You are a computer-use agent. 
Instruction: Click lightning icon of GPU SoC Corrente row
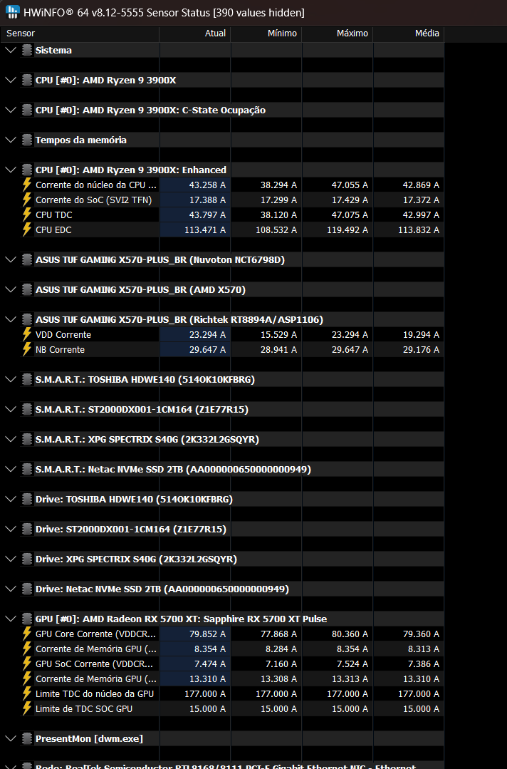click(x=27, y=664)
